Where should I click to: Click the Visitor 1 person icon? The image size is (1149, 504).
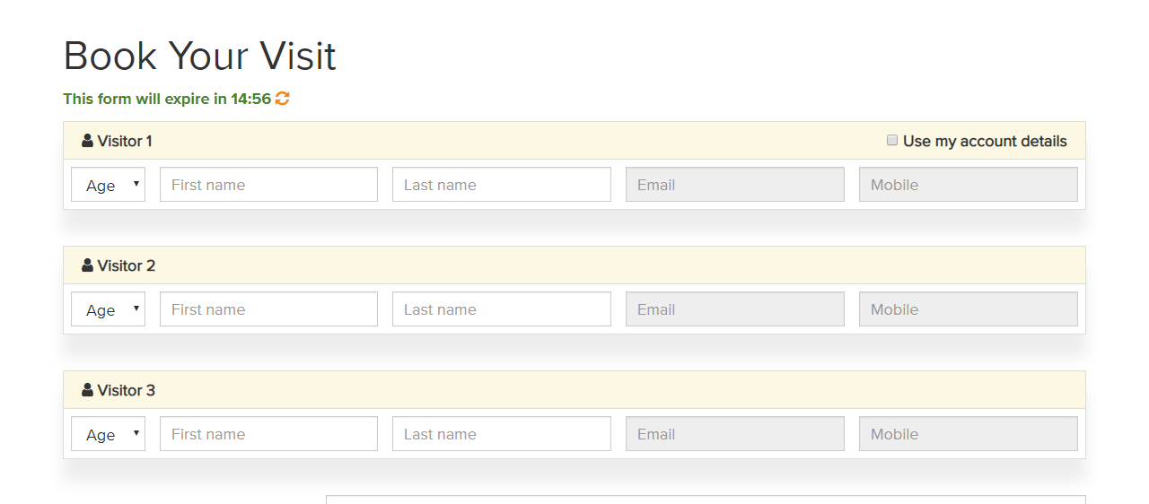coord(87,141)
